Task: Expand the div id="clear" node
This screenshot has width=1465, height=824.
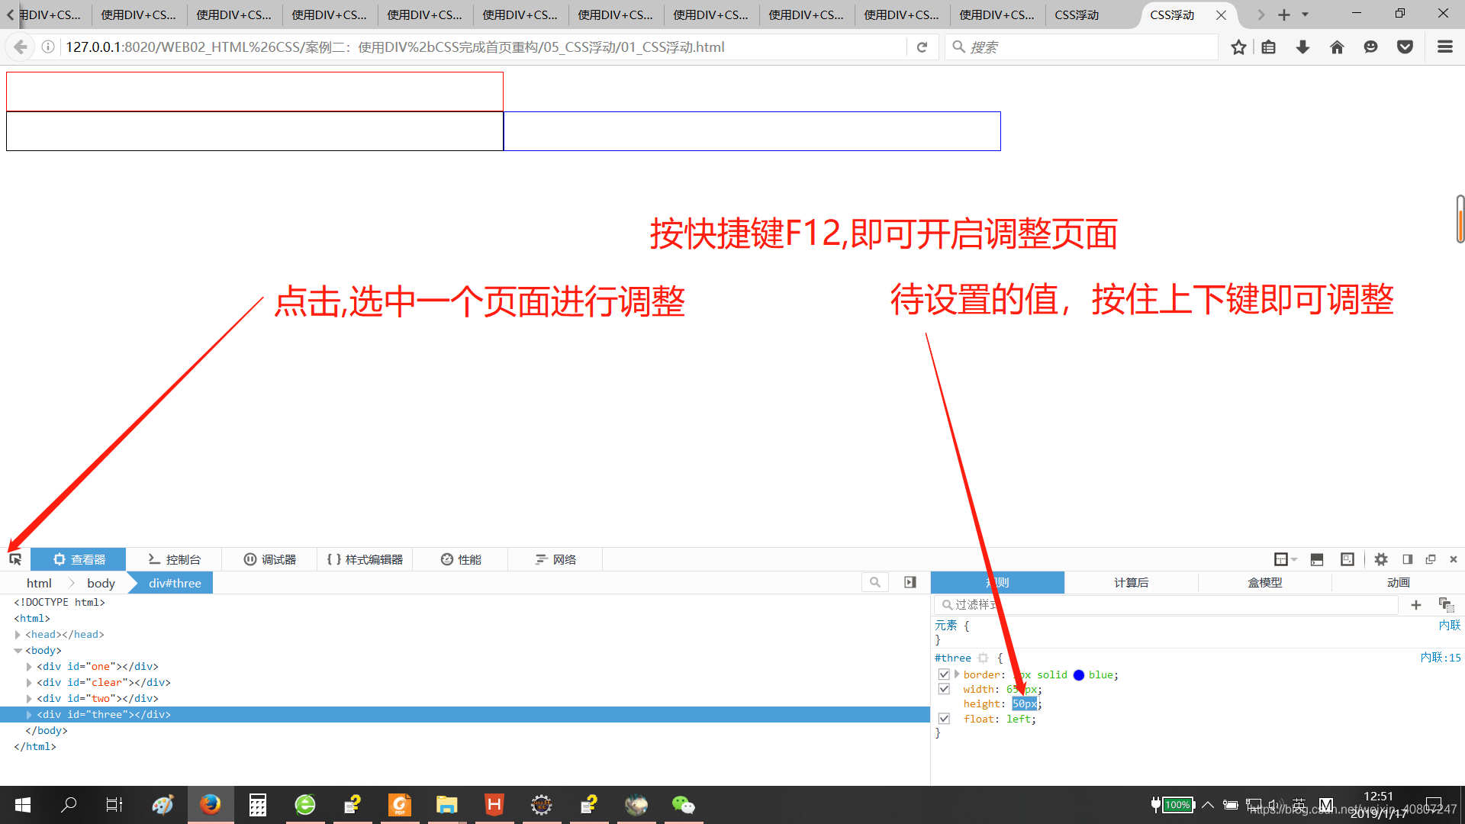Action: 29,683
